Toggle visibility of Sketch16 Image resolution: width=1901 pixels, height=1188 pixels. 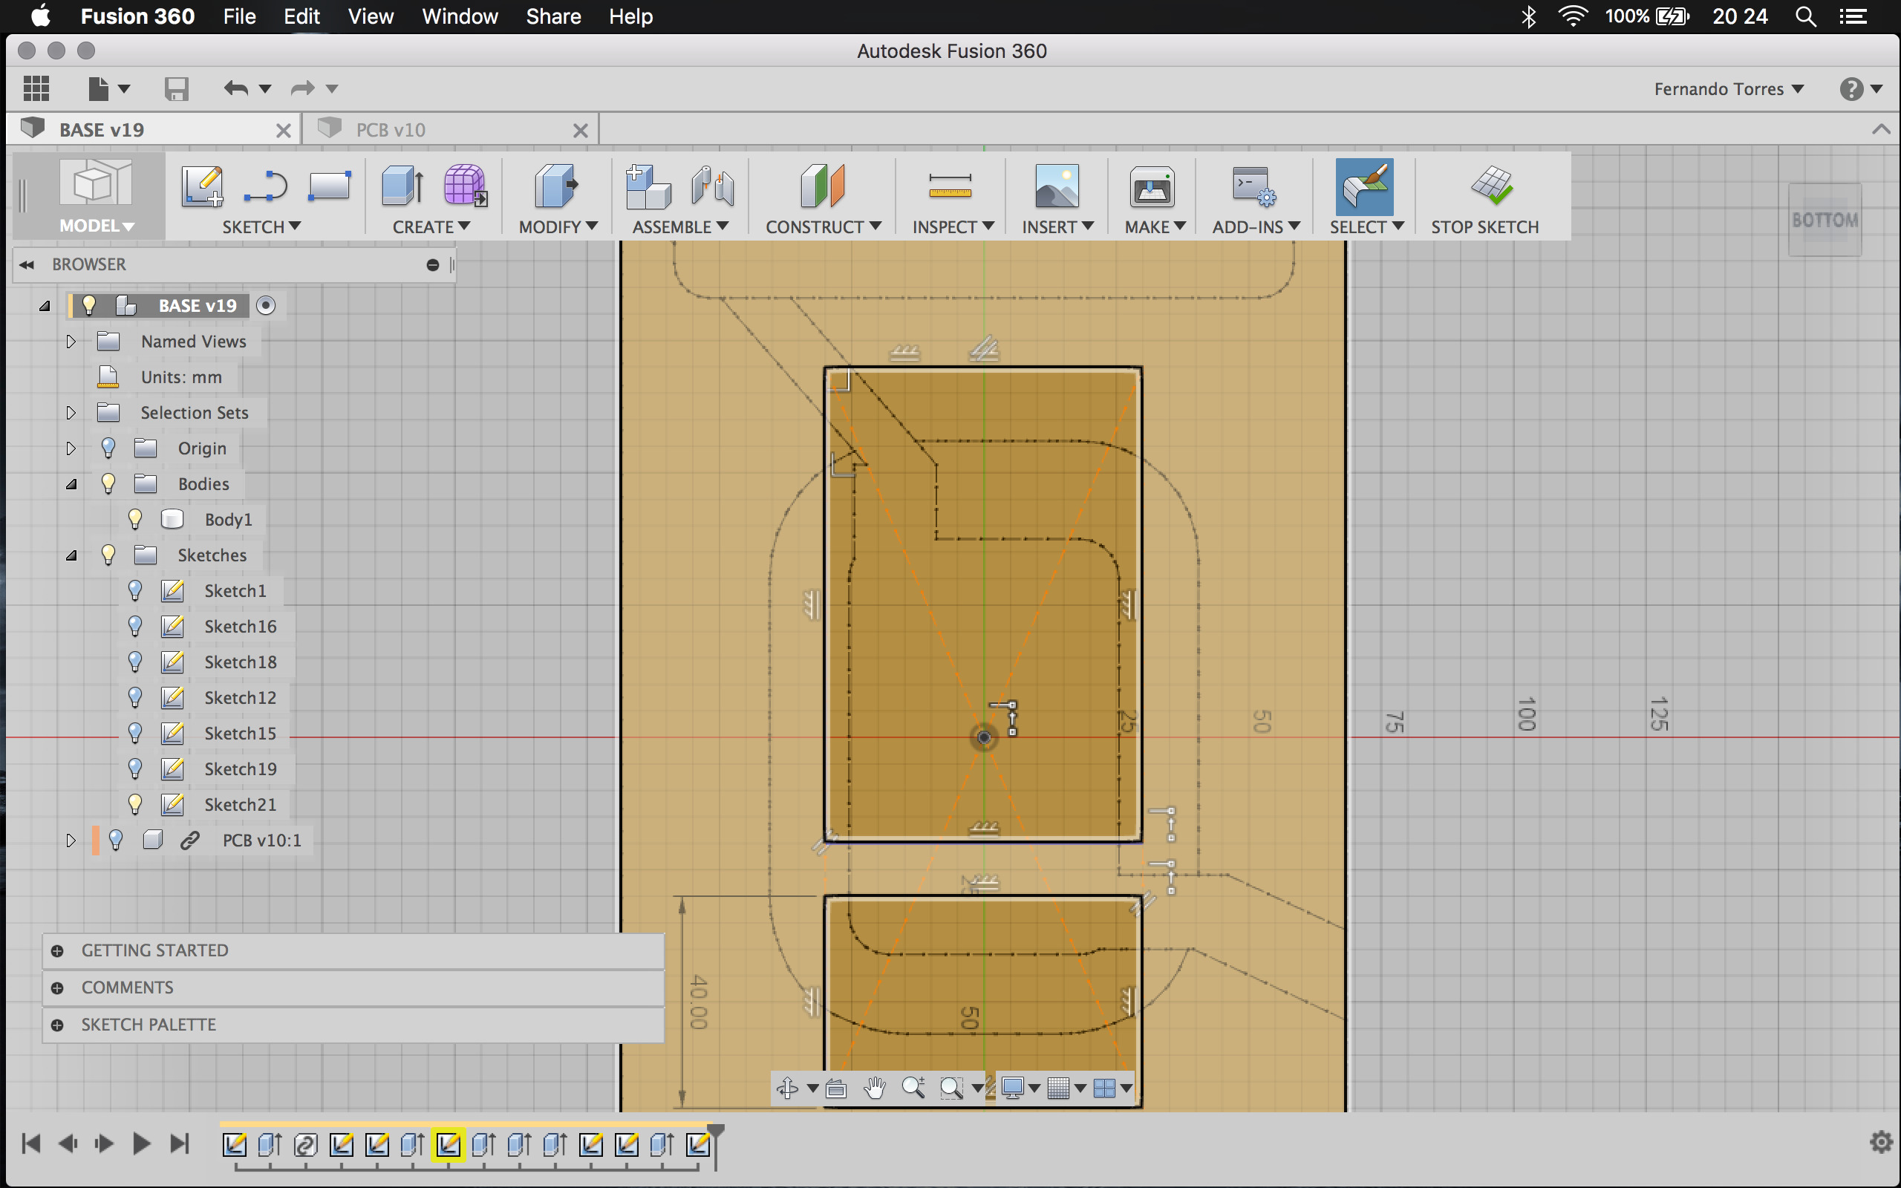point(135,626)
